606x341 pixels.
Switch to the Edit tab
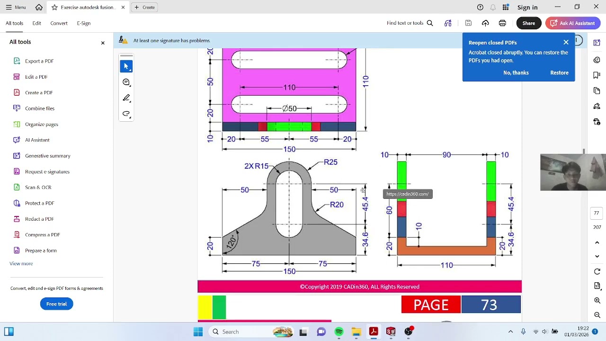tap(36, 23)
